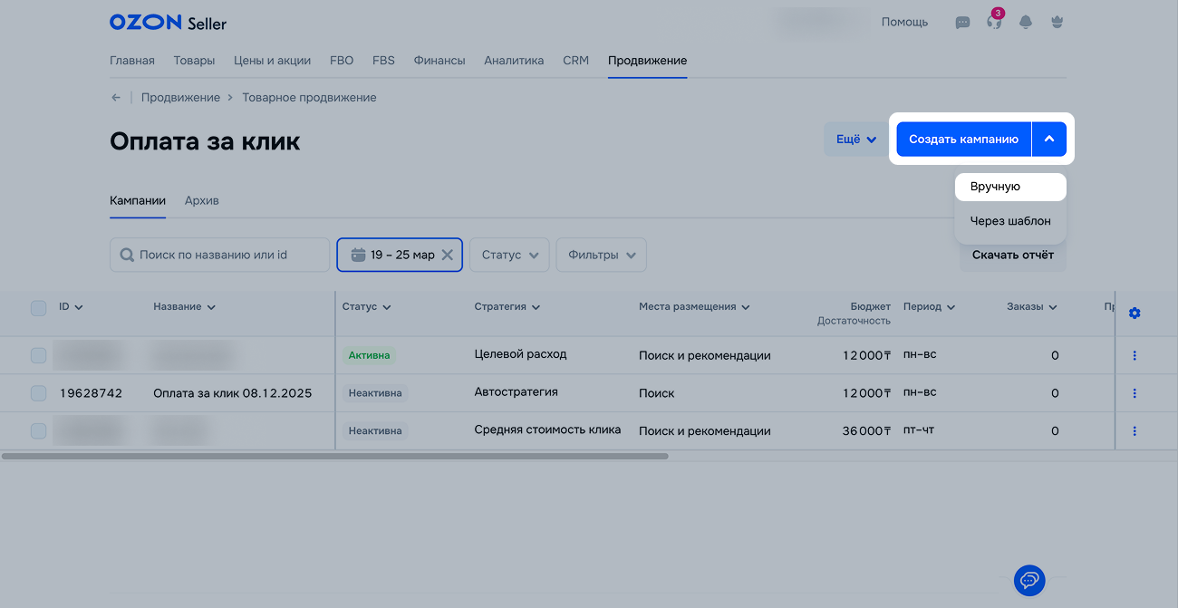1178x608 pixels.
Task: Clear the 19 – 25 мар date filter
Action: tap(447, 256)
